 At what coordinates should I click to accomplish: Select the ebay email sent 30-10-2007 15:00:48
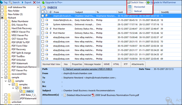tap(111, 37)
